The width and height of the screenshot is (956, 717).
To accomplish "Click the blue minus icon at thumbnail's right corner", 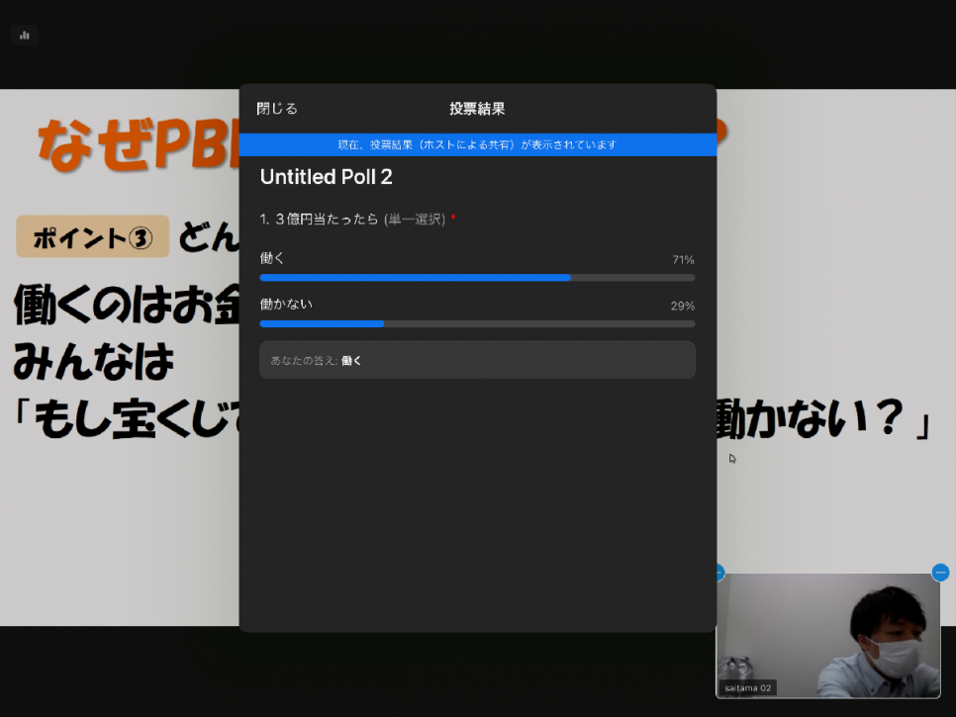I will point(940,573).
